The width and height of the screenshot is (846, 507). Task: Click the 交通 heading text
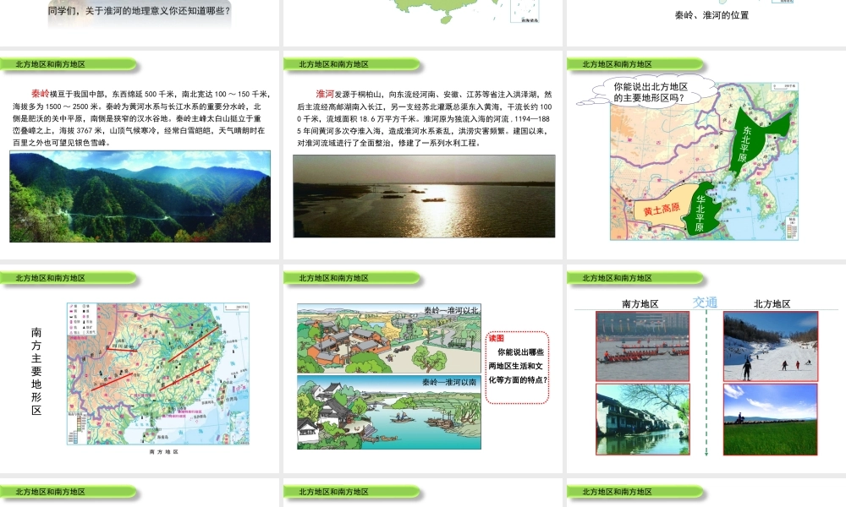[x=706, y=303]
